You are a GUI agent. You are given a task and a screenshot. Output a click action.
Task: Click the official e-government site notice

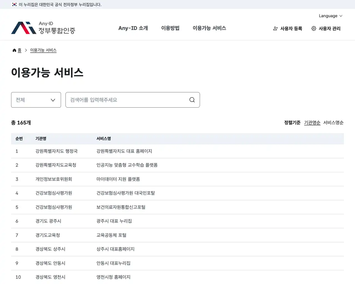point(60,4)
